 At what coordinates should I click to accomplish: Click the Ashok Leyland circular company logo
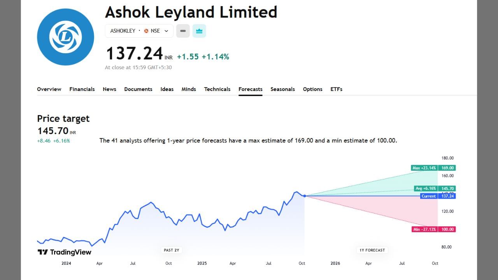coord(65,37)
